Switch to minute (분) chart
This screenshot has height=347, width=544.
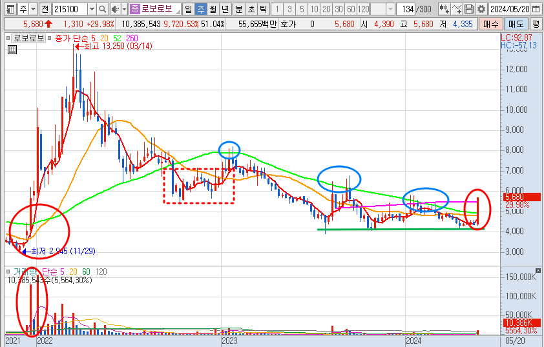[238, 9]
